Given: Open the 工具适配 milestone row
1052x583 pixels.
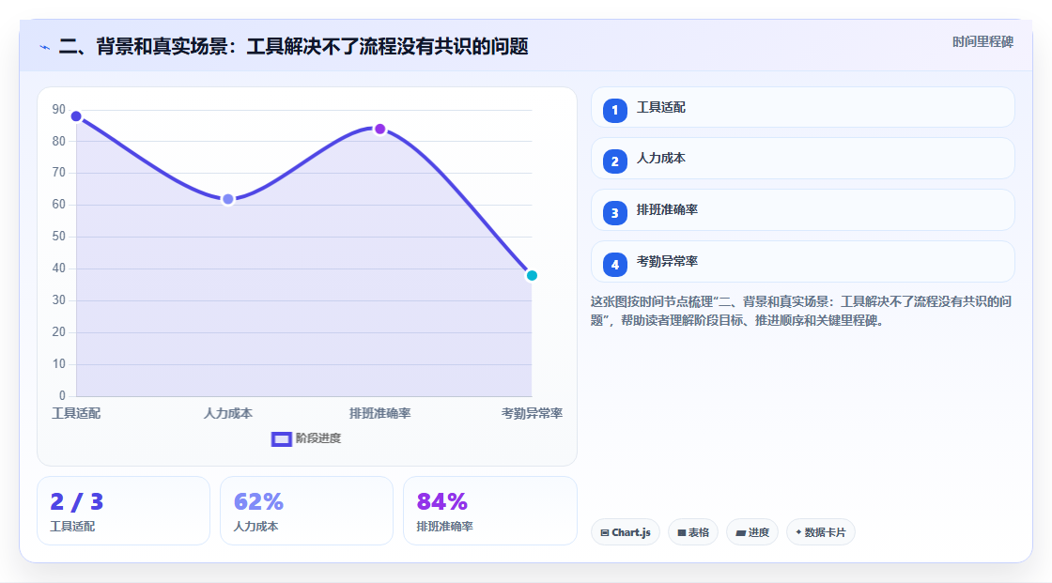Looking at the screenshot, I should point(802,107).
